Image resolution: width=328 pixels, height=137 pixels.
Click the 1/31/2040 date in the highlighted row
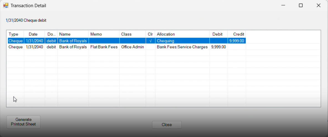click(x=34, y=41)
